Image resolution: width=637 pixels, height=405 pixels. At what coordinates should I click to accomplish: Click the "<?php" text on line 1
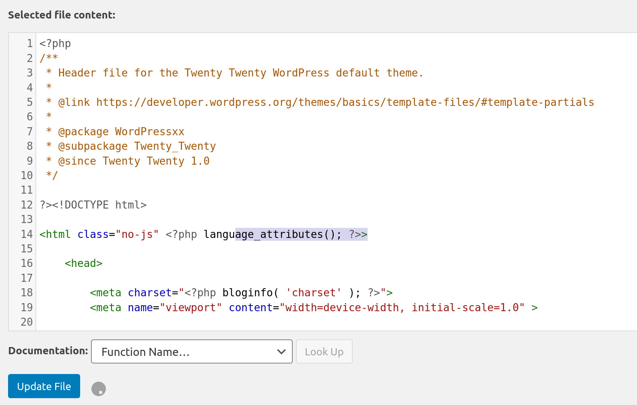click(55, 43)
